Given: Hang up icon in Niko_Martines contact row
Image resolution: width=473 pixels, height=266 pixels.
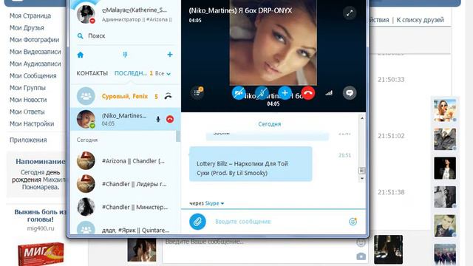Looking at the screenshot, I should coord(170,119).
